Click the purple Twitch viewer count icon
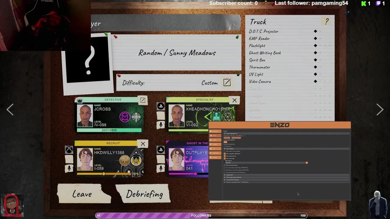This screenshot has width=390, height=219. (x=378, y=3)
